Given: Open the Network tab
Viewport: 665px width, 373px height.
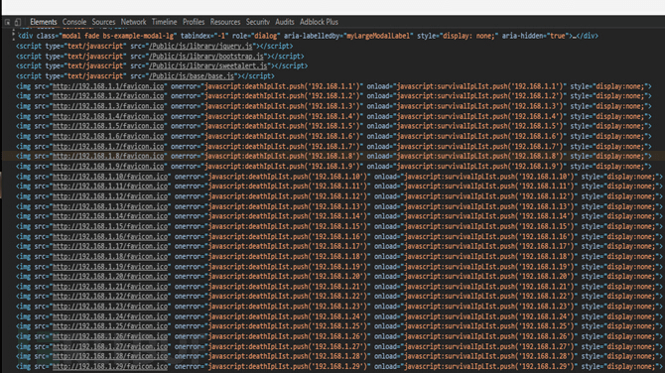Looking at the screenshot, I should (133, 22).
